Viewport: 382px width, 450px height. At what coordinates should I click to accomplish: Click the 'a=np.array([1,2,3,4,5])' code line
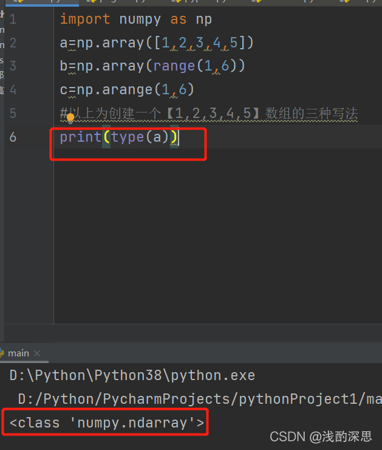(x=157, y=43)
